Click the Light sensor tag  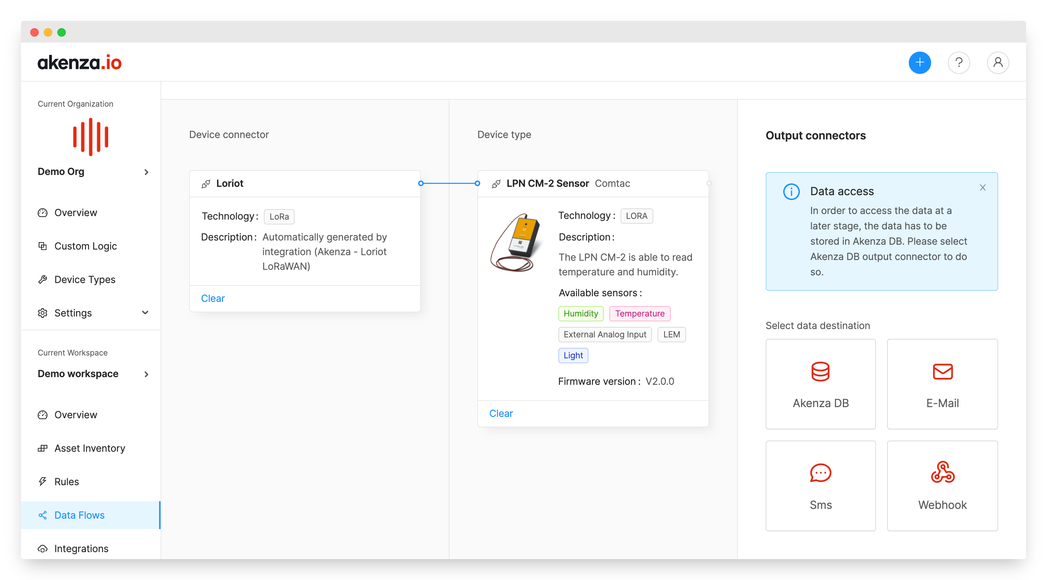coord(573,355)
